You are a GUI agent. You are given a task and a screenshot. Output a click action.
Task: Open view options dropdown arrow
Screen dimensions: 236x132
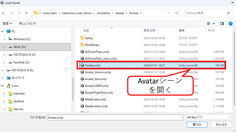(214, 23)
